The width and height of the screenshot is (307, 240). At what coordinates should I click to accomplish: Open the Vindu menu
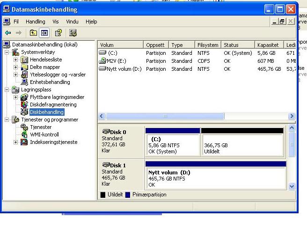coord(72,22)
